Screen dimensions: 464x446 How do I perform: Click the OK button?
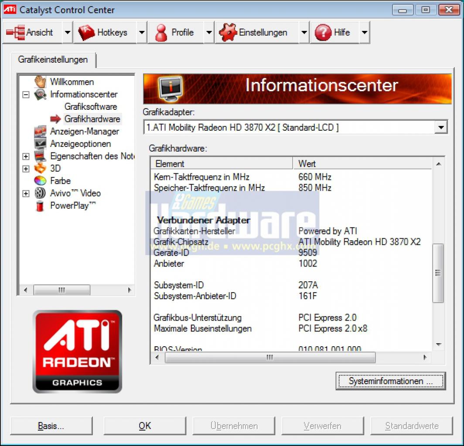coord(145,426)
